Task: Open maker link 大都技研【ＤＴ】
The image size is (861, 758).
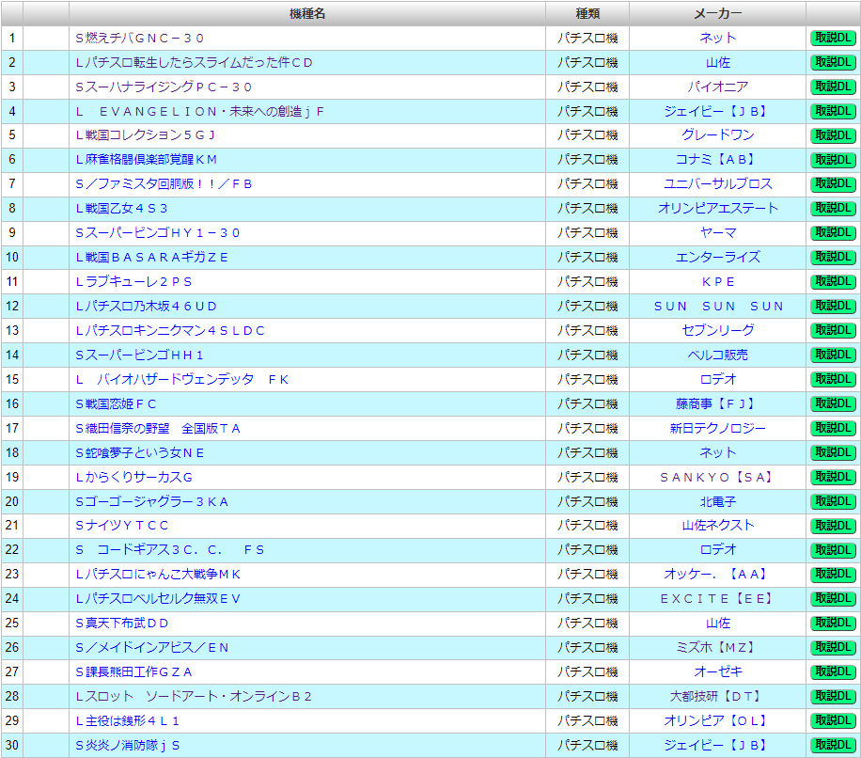Action: [718, 697]
